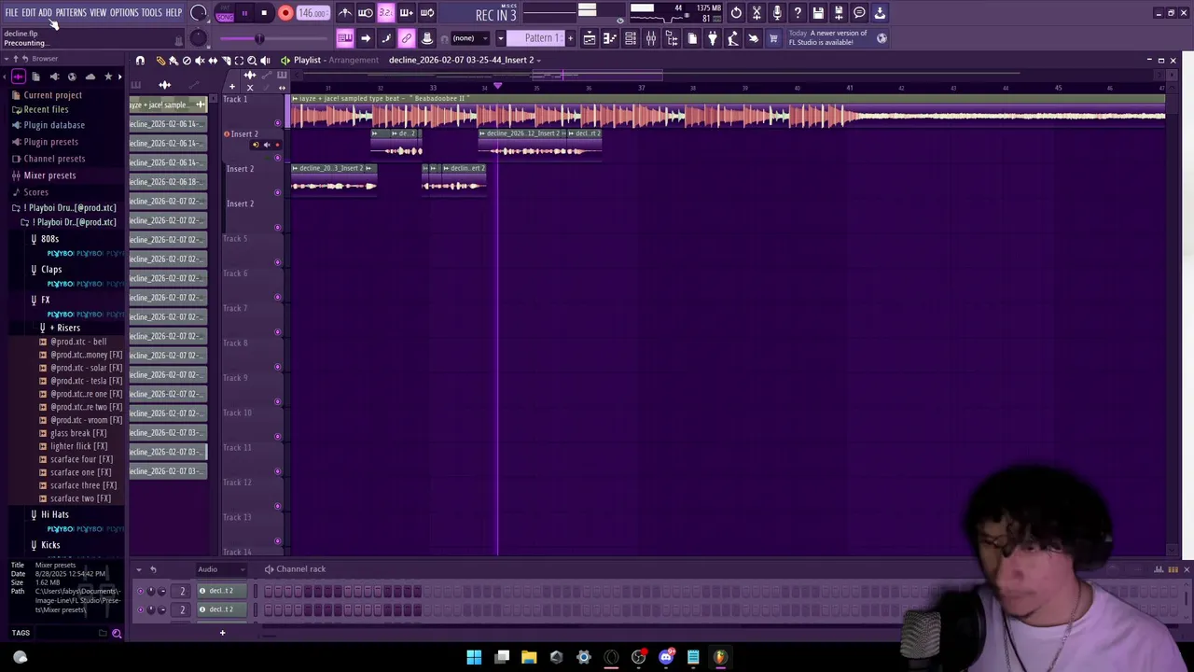Toggle the overdub blend recording icon
Viewport: 1194px width, 672px height.
click(406, 13)
